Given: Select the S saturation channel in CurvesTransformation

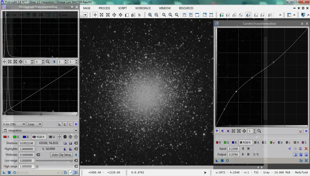Looking at the screenshot, I should click(x=304, y=143).
